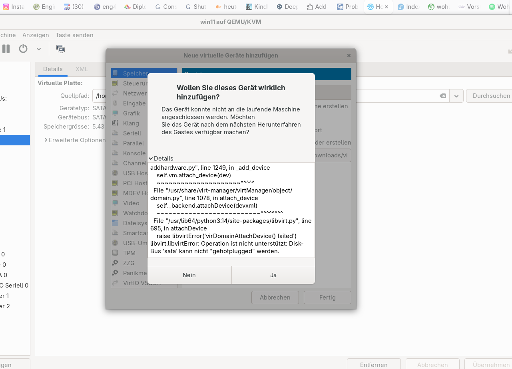
Task: Click the power button in the VM toolbar
Action: (23, 49)
